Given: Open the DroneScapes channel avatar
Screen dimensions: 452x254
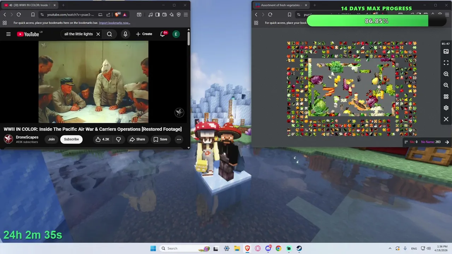Looking at the screenshot, I should coord(8,139).
